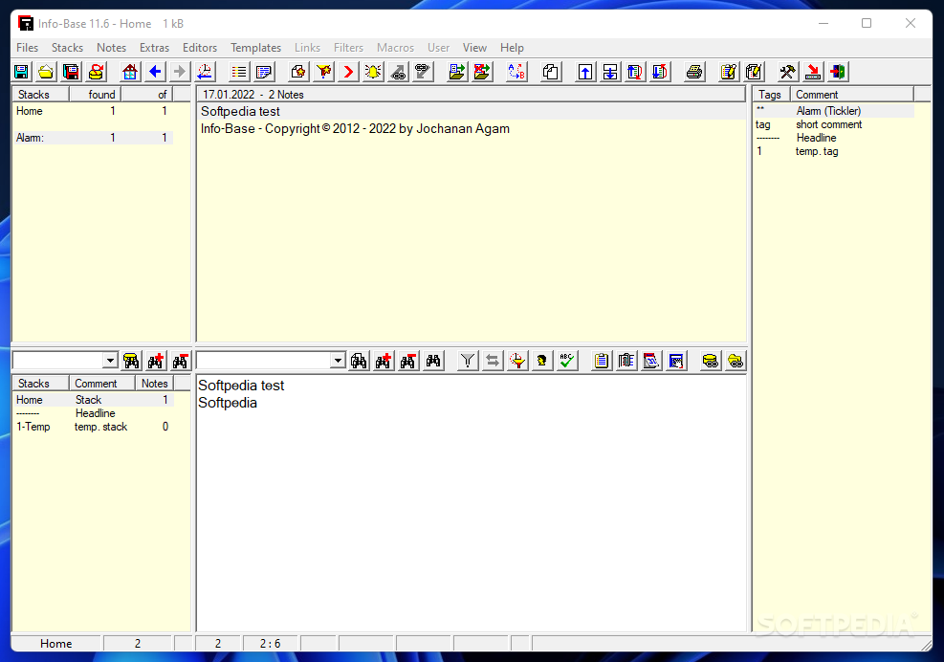
Task: Click the 'Softpedia' line in the note editor
Action: (228, 403)
